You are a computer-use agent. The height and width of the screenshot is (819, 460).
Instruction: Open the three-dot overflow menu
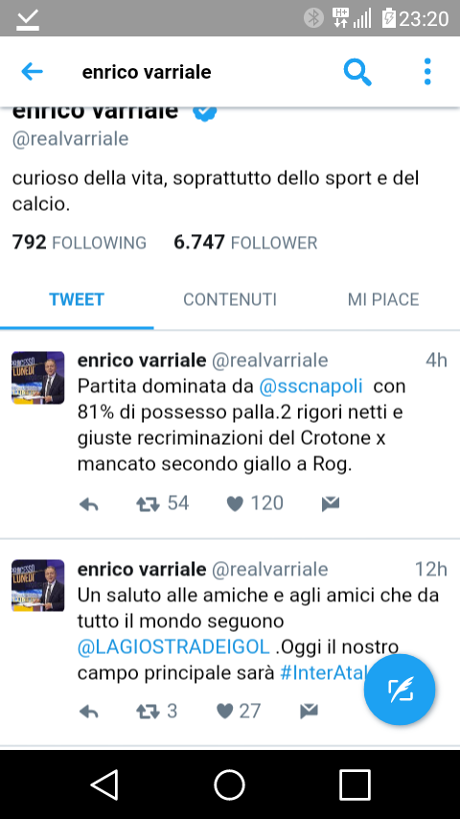point(427,72)
